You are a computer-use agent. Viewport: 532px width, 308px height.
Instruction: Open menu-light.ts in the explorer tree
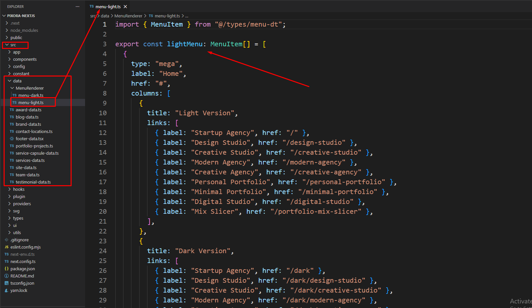tap(31, 102)
